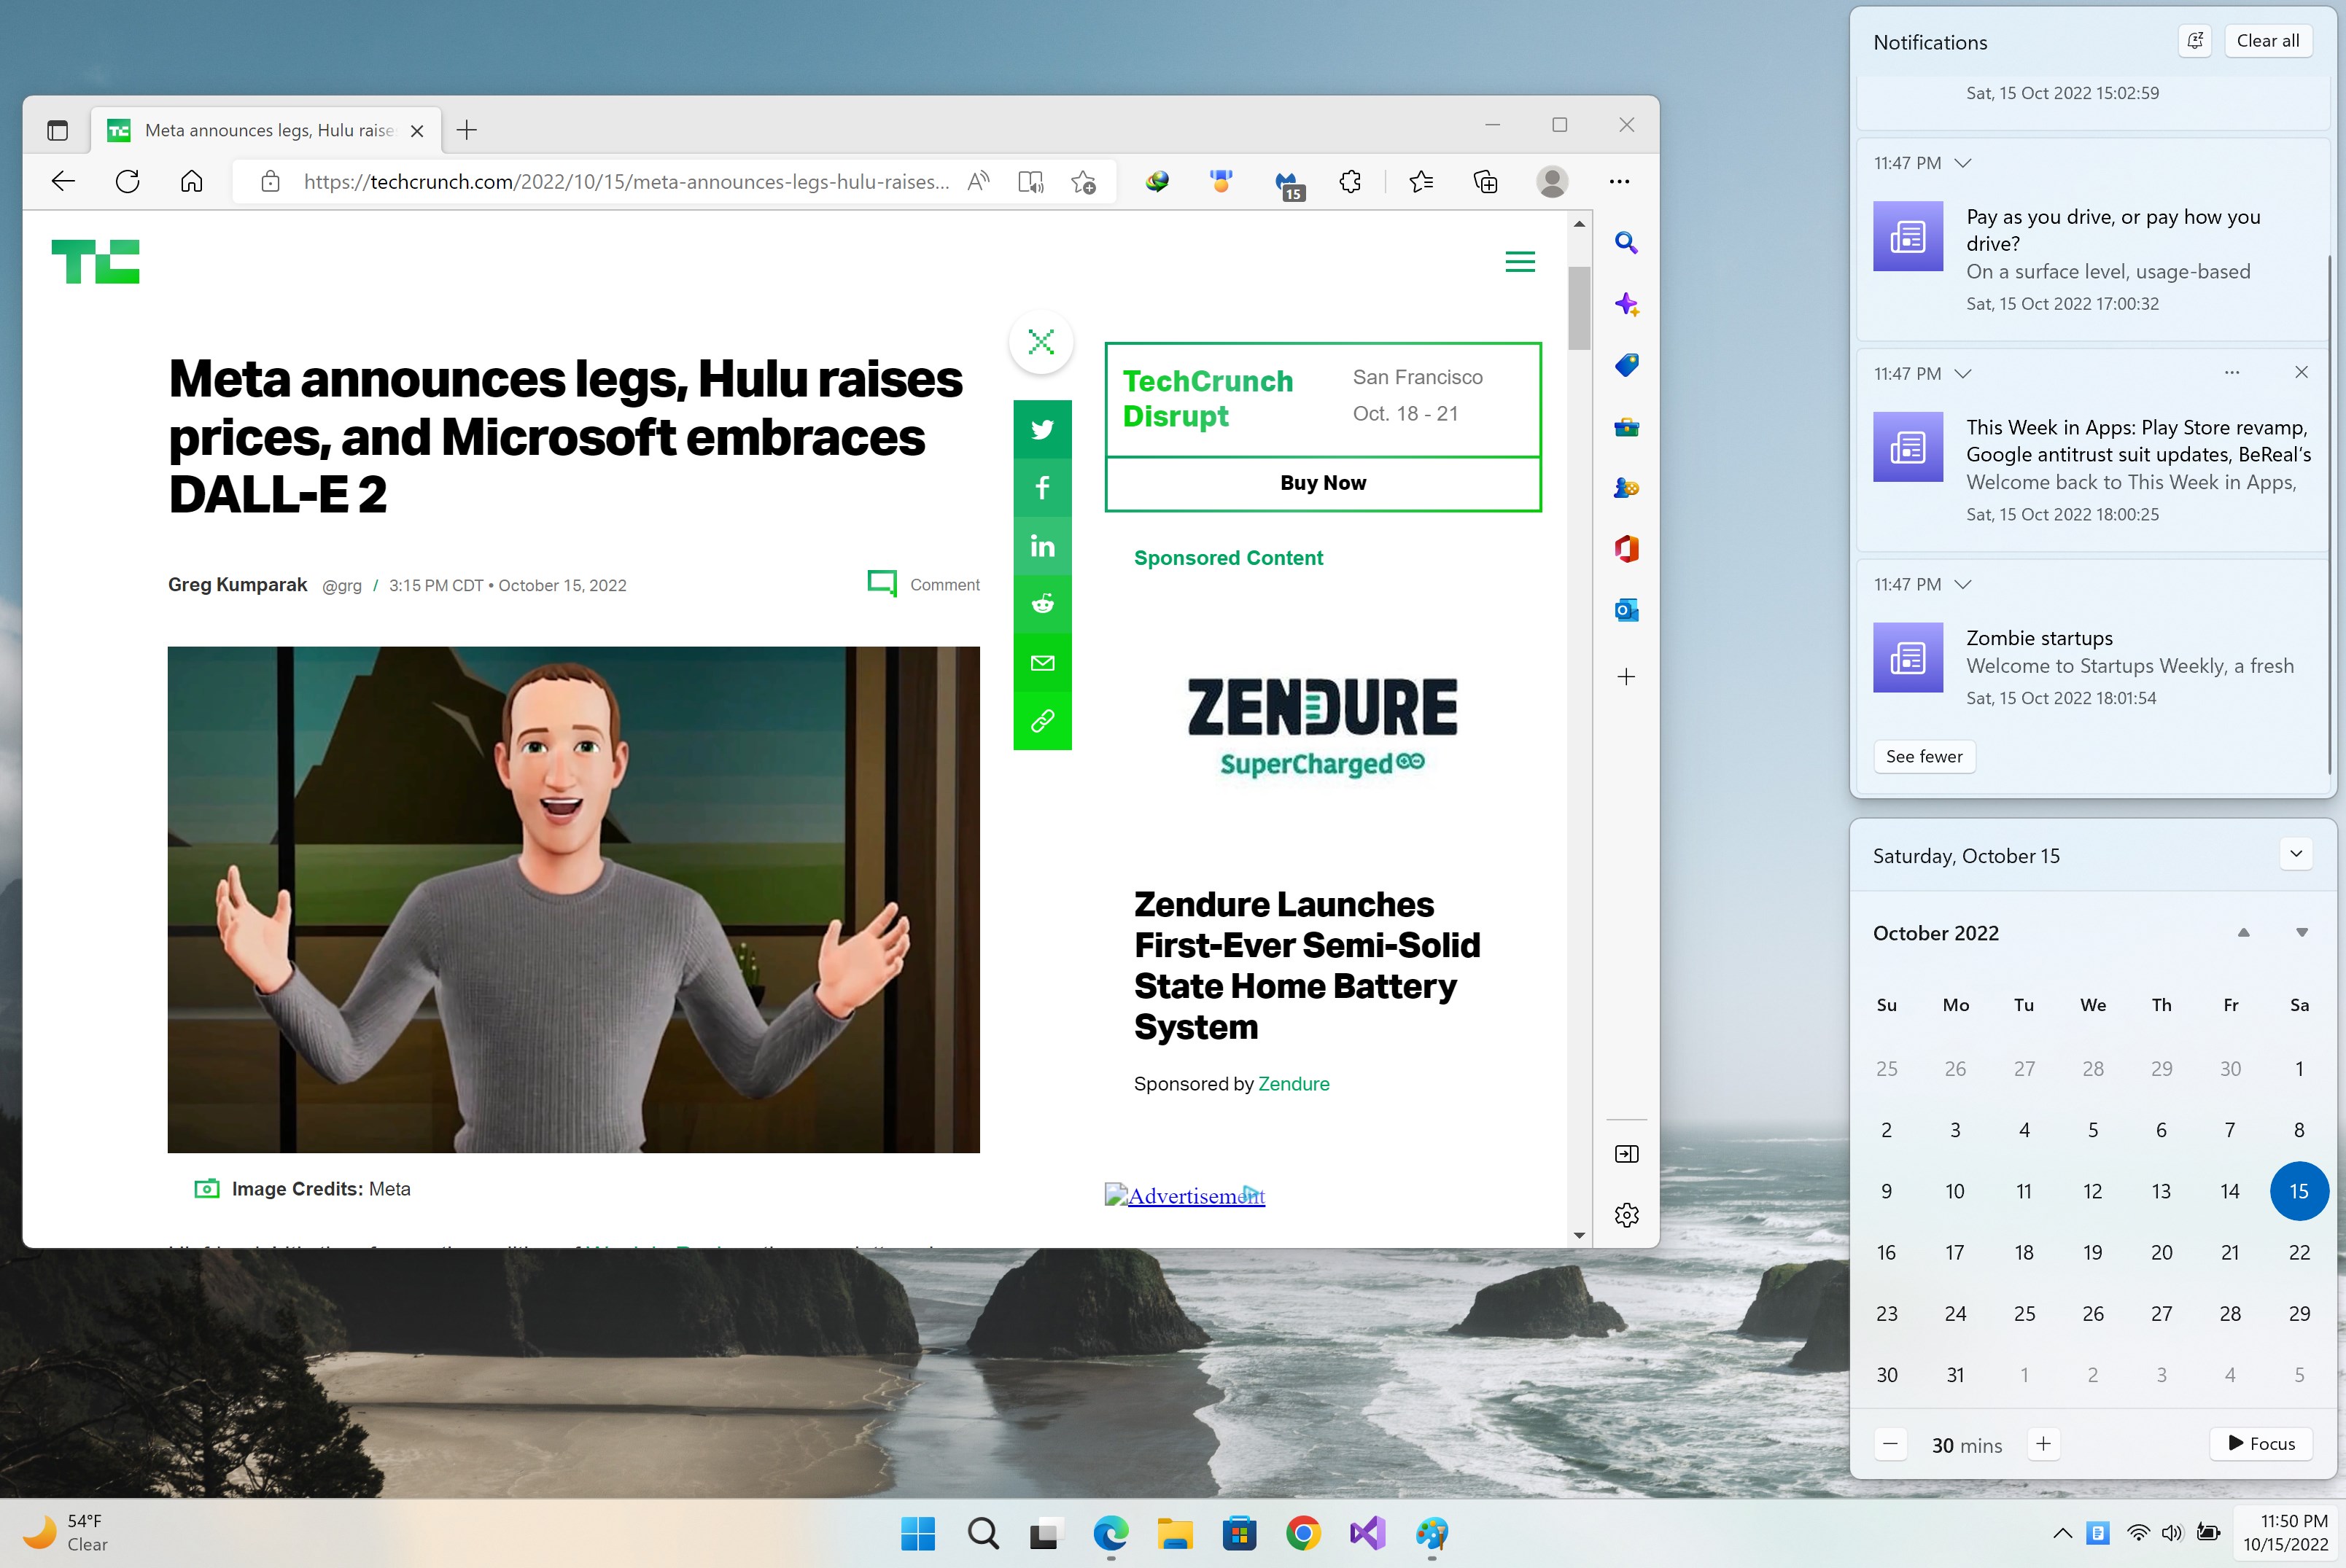The width and height of the screenshot is (2346, 1568).
Task: Open Edge sidebar Outlook icon
Action: 1626,610
